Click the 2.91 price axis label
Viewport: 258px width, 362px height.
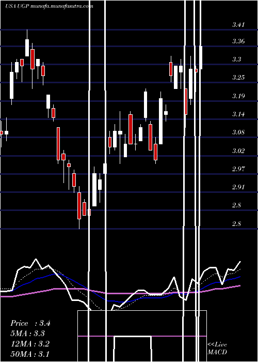tap(238, 187)
